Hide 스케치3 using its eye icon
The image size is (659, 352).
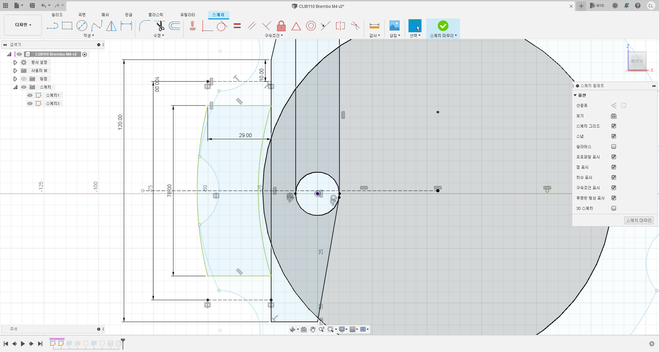[x=30, y=104]
